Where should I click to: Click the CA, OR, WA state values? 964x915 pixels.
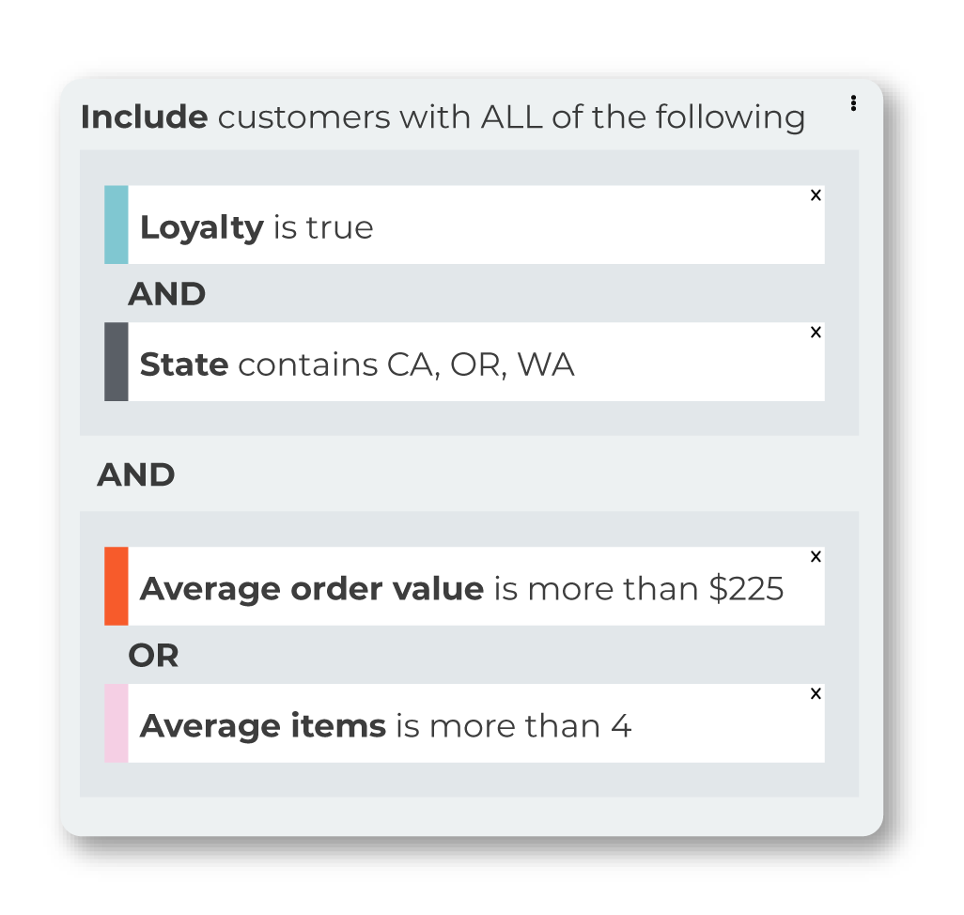point(481,365)
